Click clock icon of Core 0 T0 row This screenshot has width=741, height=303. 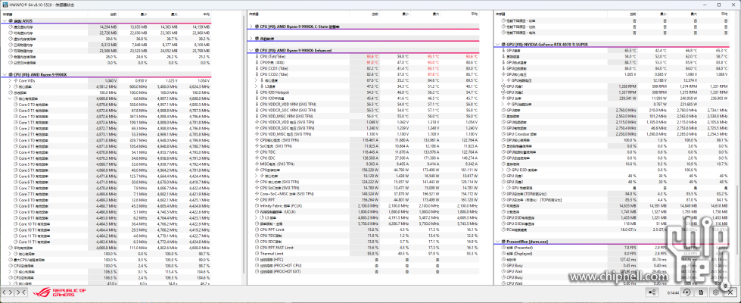coord(15,104)
